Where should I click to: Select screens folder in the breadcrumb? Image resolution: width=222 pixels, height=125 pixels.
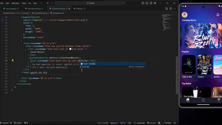pyautogui.click(x=26, y=13)
